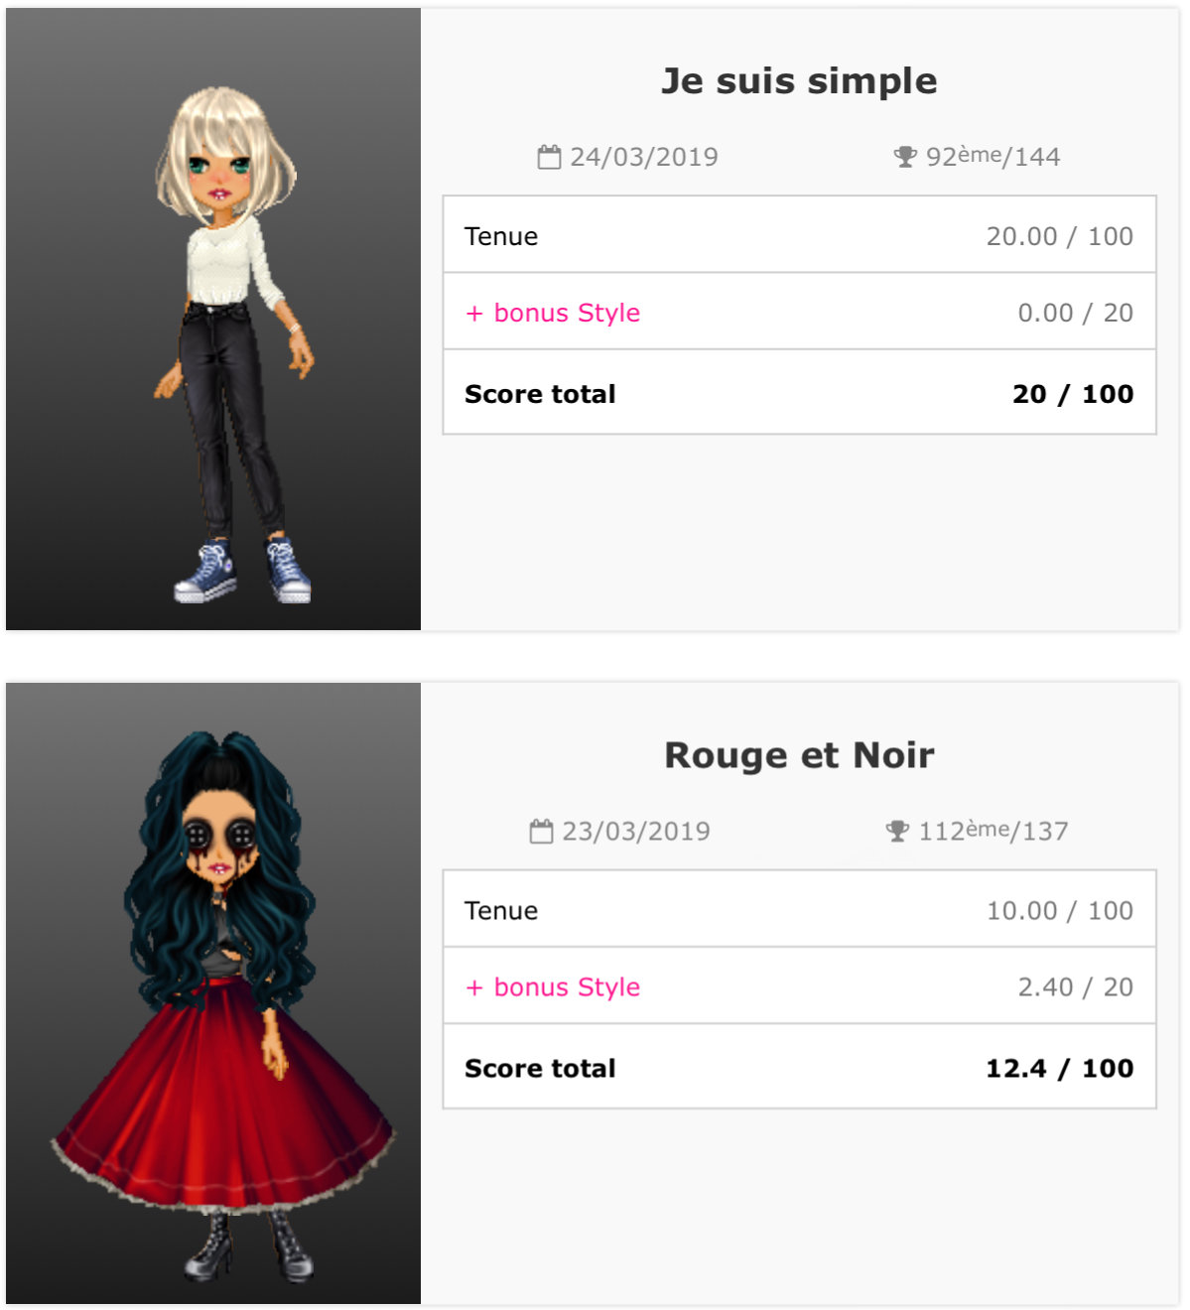1190x1310 pixels.
Task: Click the trophy icon beside 112ème/137
Action: pyautogui.click(x=897, y=831)
